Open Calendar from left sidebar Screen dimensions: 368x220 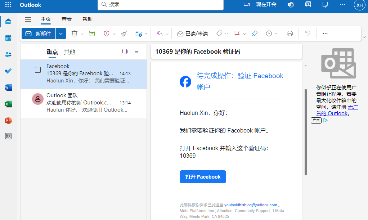click(x=8, y=38)
